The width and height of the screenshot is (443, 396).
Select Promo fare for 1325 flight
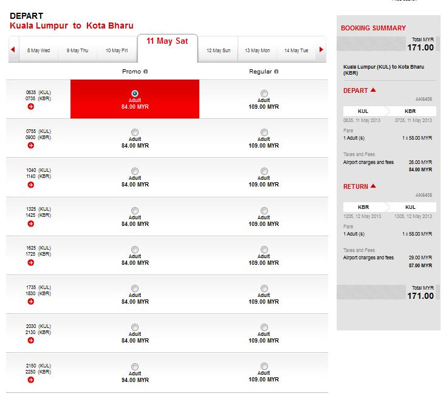135,211
